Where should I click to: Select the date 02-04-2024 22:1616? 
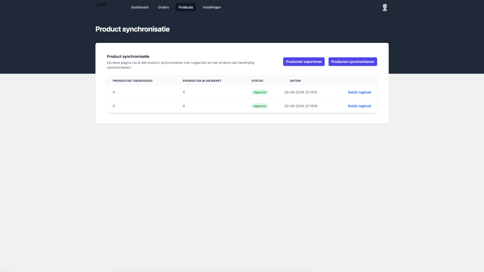[x=301, y=106]
